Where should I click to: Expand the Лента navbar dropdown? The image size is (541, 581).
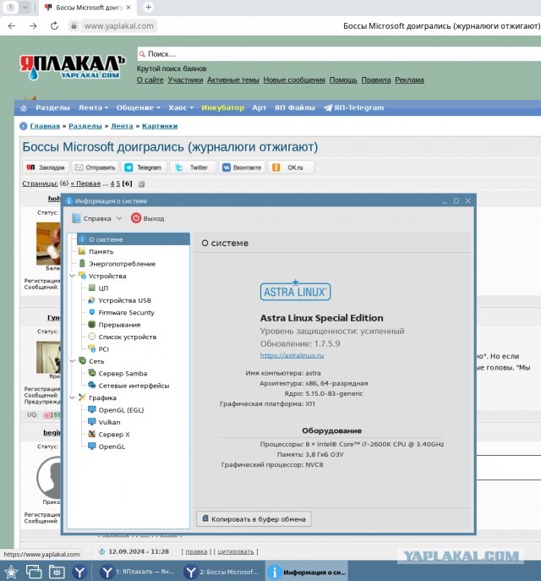pos(93,107)
